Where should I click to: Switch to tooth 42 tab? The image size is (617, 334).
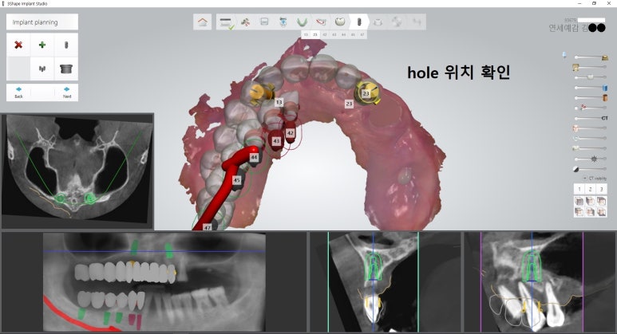[325, 34]
